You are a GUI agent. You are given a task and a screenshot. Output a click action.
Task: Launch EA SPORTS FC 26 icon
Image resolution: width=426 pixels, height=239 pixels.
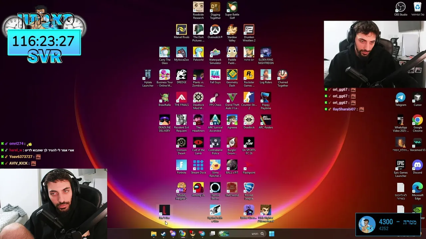(249, 146)
